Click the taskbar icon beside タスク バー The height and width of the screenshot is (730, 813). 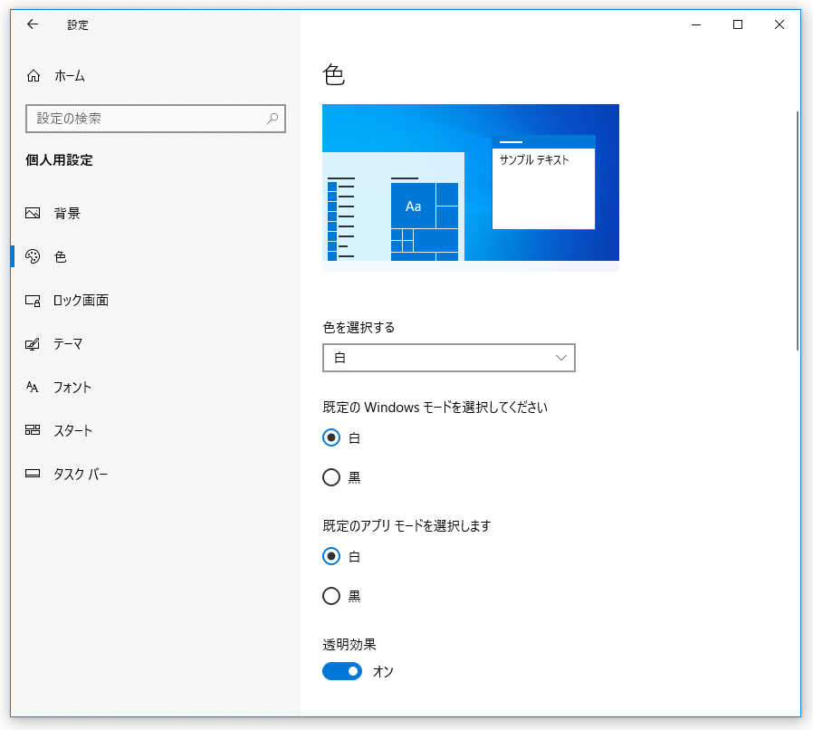tap(33, 473)
